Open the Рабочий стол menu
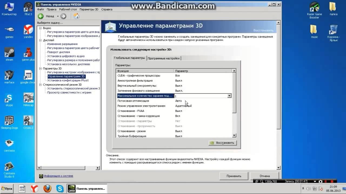 point(68,9)
